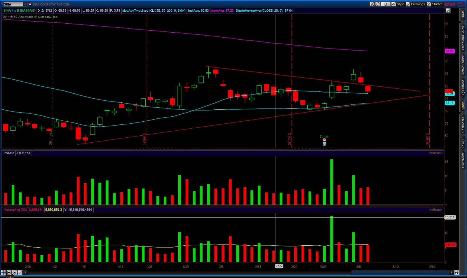Select the trendline drawing tool icon

coord(20,272)
